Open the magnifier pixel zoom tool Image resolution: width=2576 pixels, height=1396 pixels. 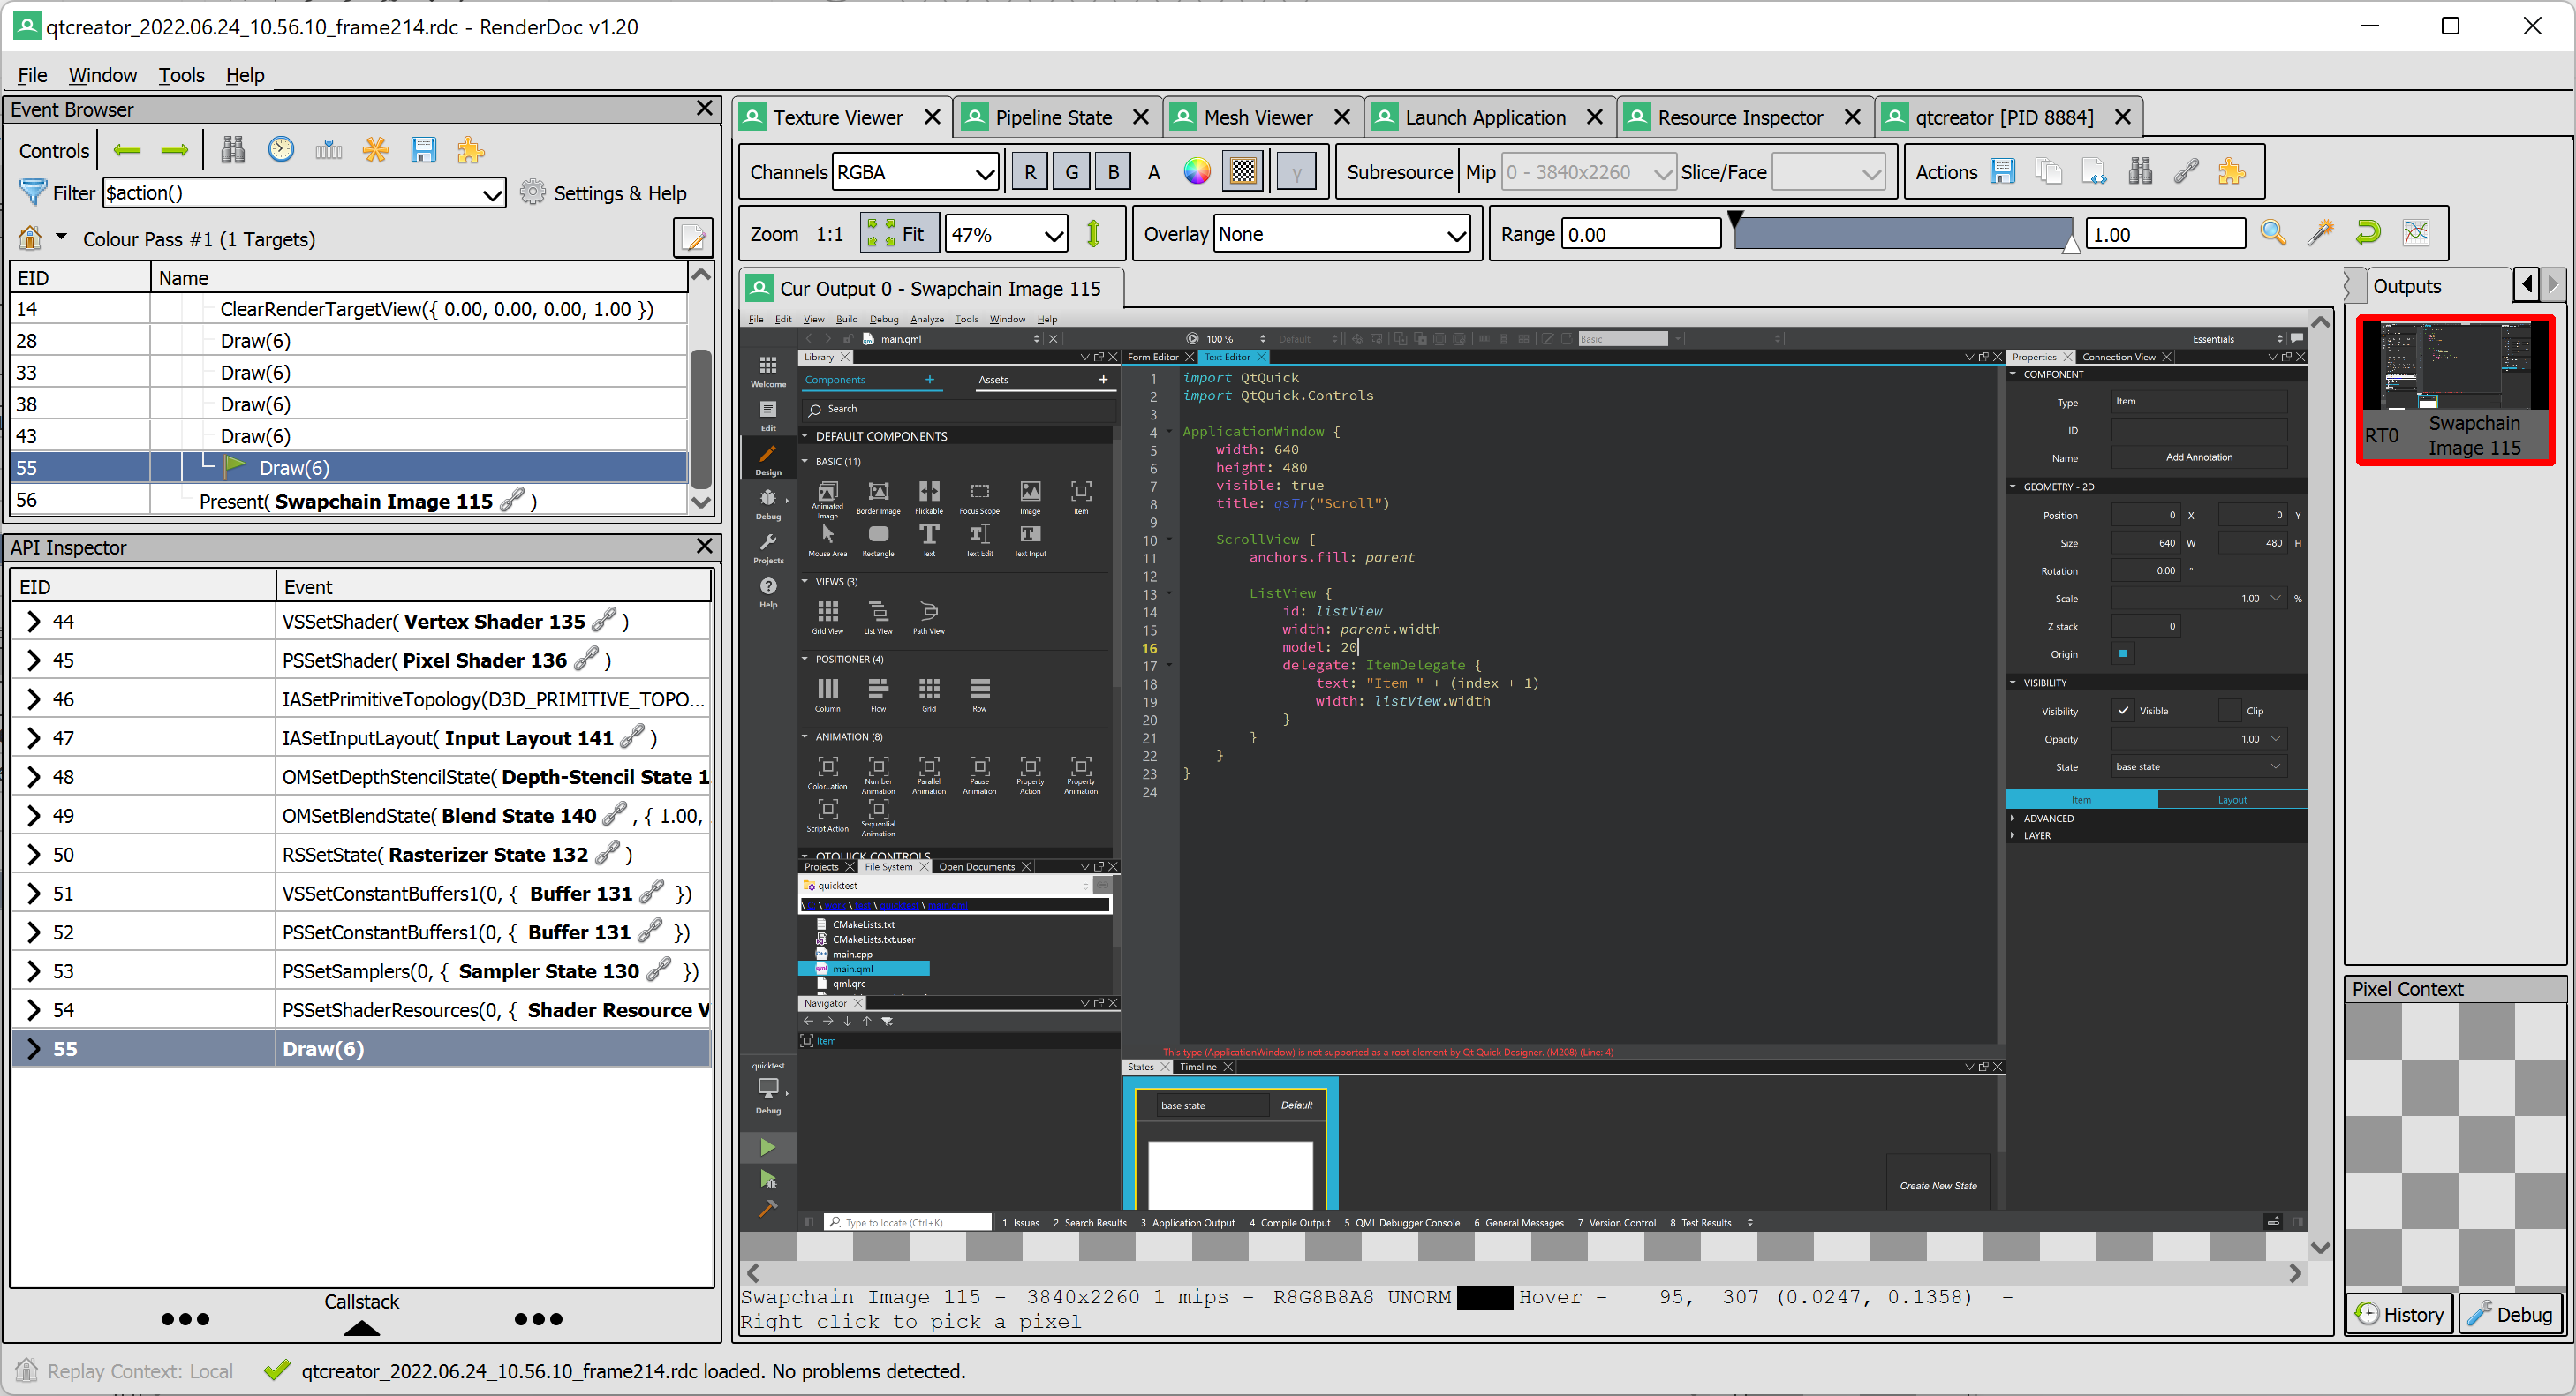pos(2274,232)
